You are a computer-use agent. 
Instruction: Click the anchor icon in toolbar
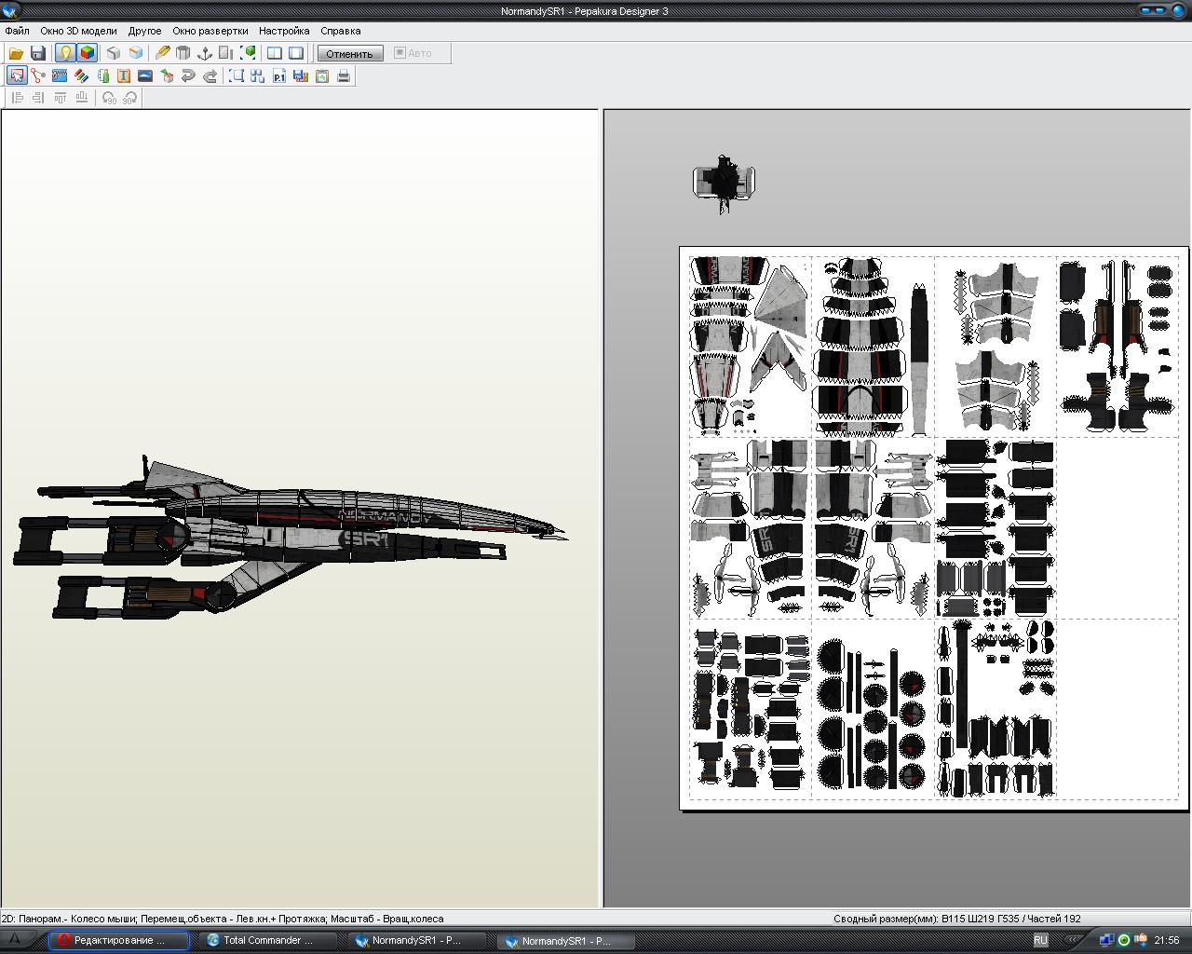click(205, 53)
